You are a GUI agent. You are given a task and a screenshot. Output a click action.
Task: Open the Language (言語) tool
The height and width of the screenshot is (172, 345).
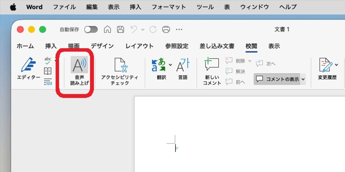[183, 69]
